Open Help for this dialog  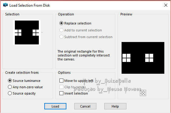point(115,106)
